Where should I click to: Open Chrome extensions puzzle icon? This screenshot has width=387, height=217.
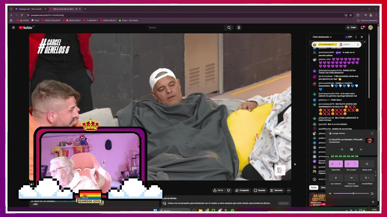click(358, 15)
